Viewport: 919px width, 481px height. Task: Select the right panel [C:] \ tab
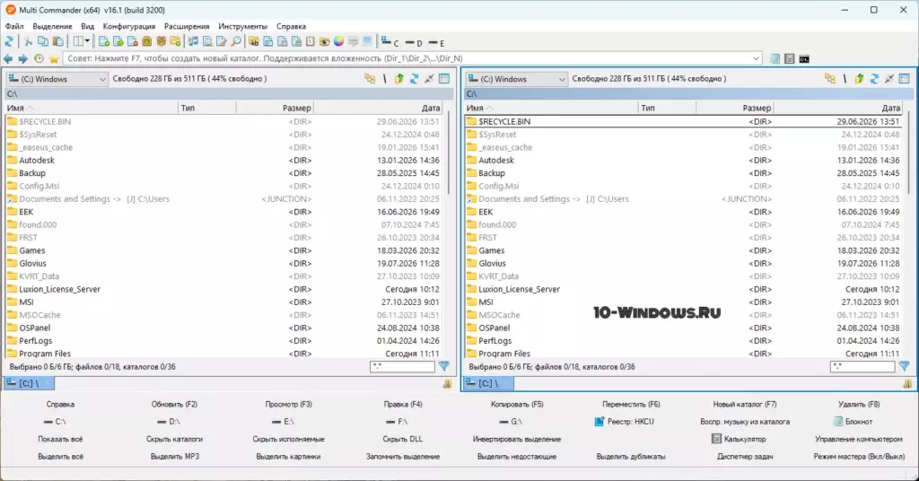click(489, 383)
